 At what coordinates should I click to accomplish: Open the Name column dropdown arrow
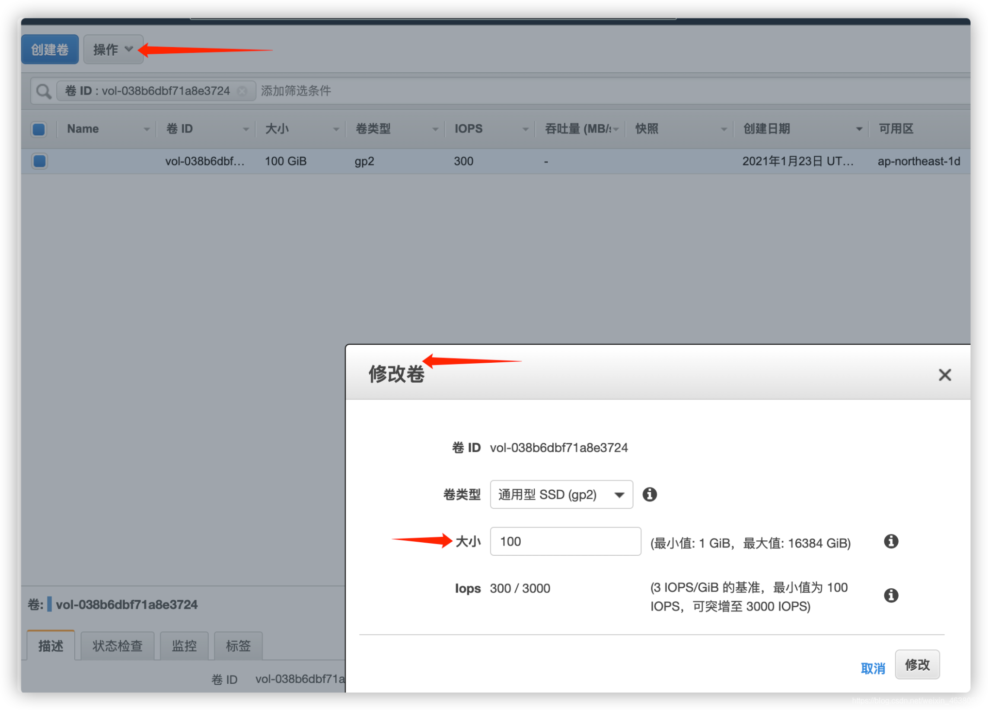pyautogui.click(x=147, y=129)
